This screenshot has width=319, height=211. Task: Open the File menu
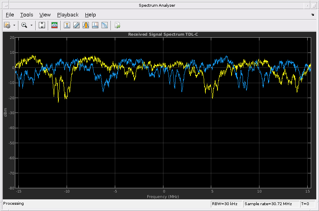tap(10, 15)
